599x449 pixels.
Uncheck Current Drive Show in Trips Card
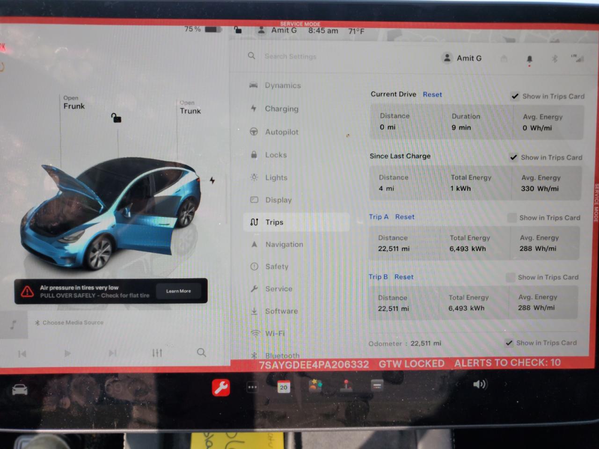click(x=515, y=96)
